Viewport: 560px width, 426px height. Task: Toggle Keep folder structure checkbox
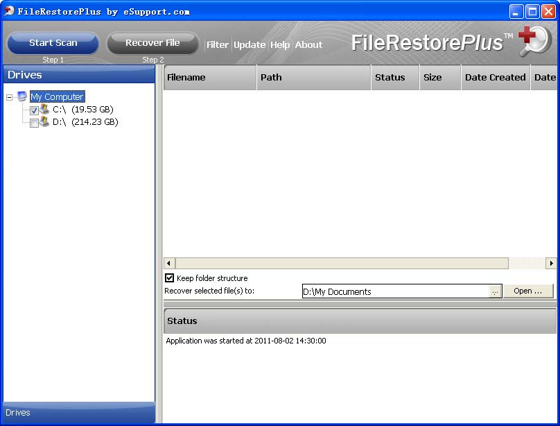[169, 278]
